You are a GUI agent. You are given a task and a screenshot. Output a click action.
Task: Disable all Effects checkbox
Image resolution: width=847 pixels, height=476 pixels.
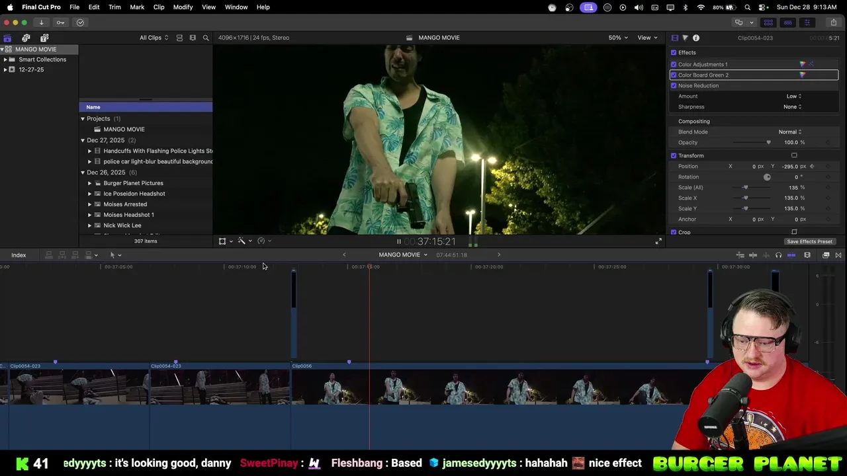coord(674,52)
